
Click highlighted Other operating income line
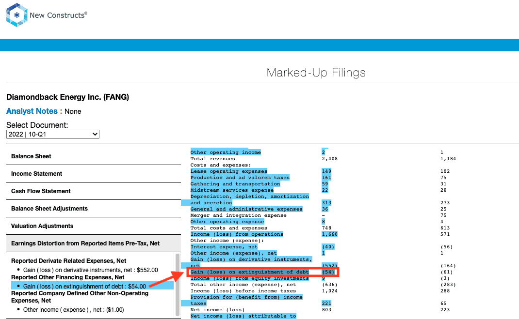click(226, 152)
